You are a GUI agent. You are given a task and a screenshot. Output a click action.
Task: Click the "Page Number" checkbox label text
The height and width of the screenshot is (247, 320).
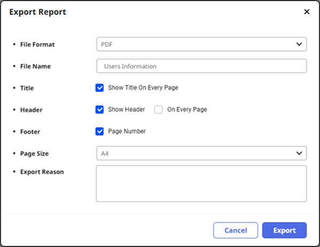coord(127,131)
